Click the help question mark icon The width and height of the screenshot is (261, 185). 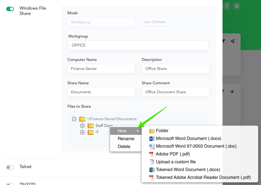point(227,6)
